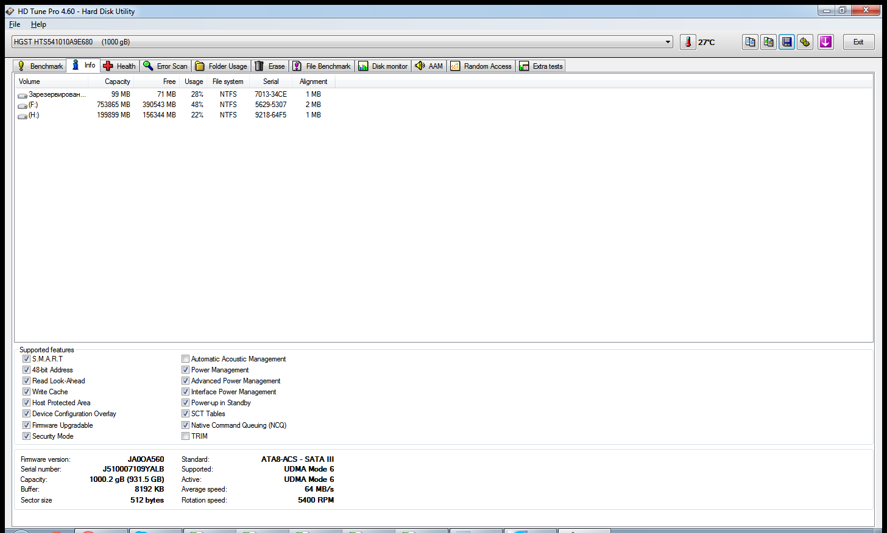
Task: Click serial number J510007109YALB
Action: click(x=133, y=469)
